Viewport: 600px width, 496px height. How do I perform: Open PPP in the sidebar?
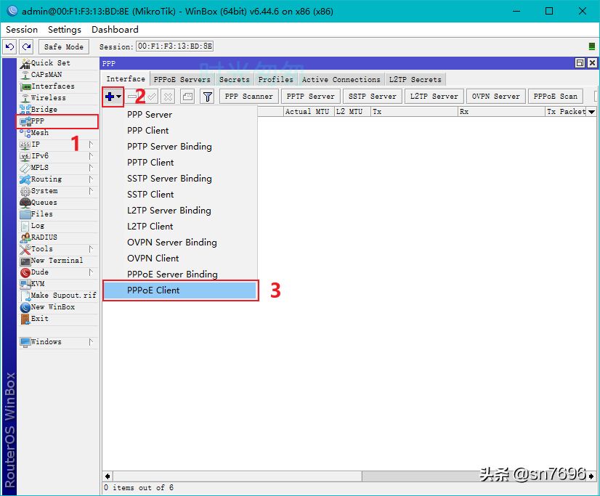(58, 121)
